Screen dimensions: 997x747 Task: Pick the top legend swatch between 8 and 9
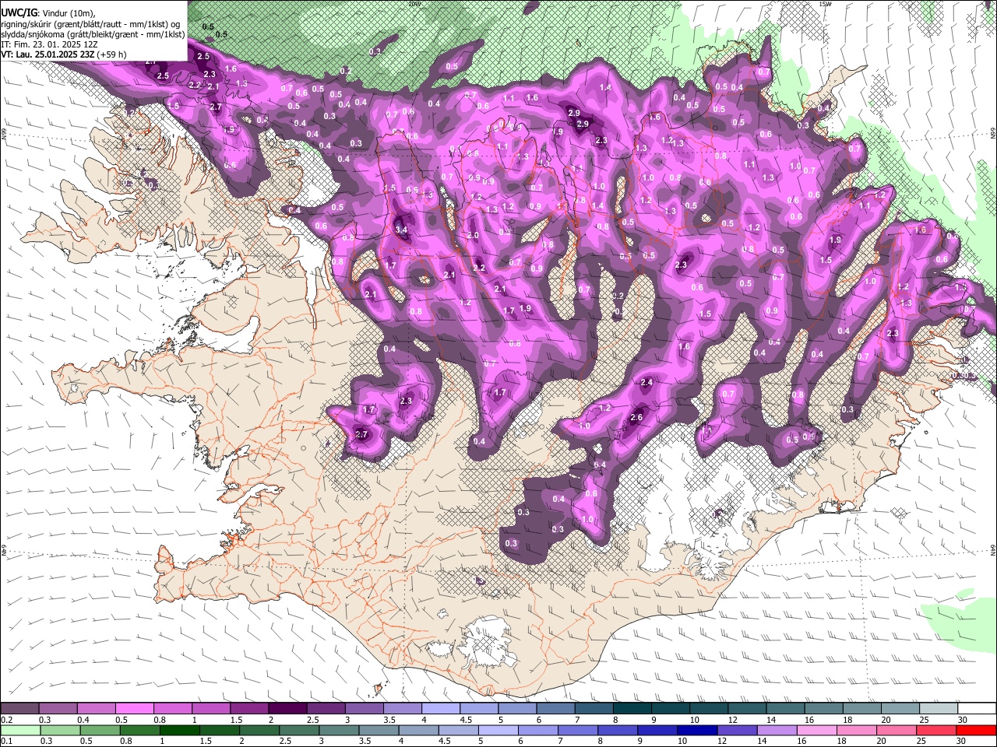click(x=631, y=709)
